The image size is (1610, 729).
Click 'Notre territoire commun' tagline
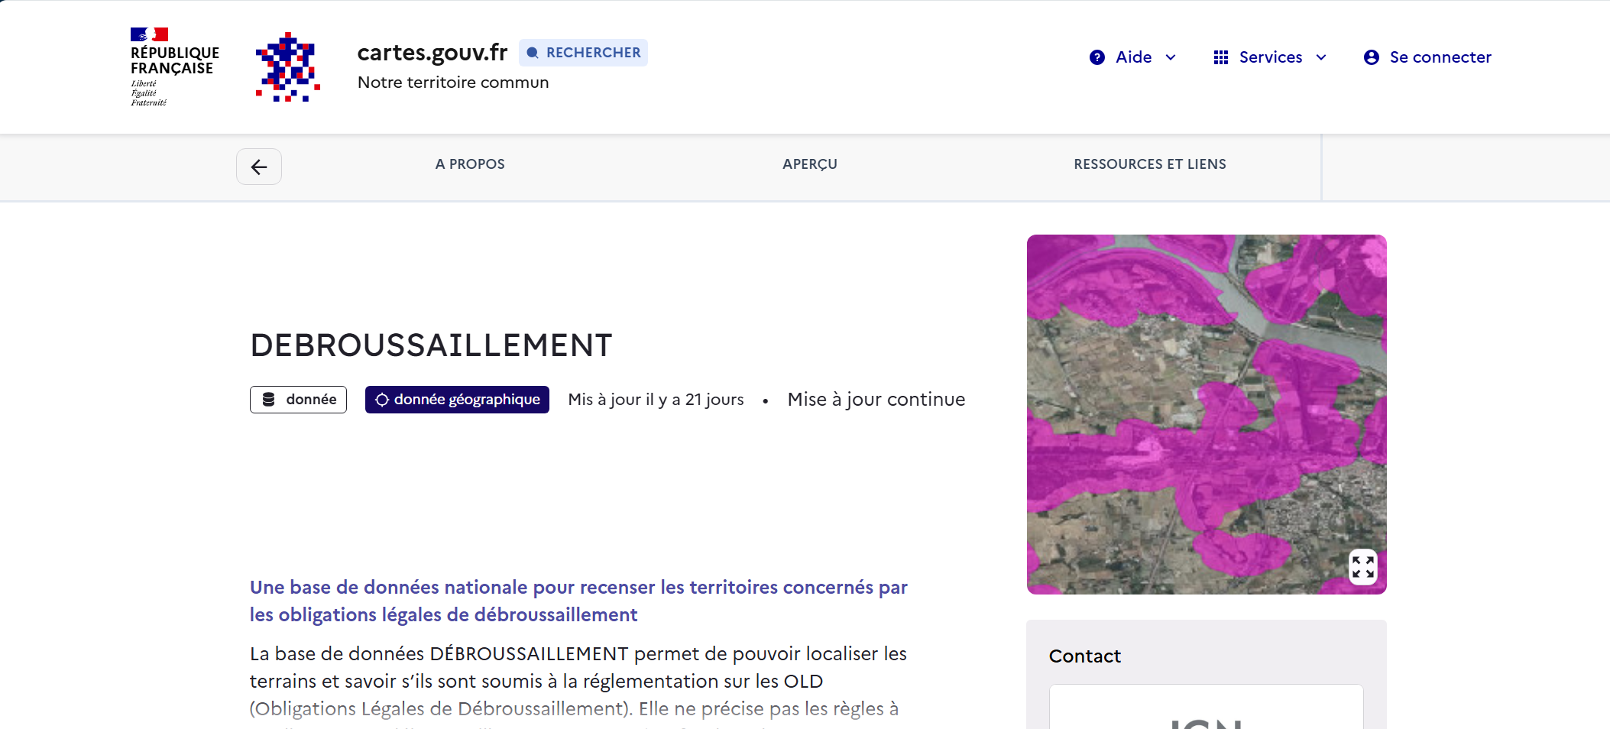pos(453,83)
